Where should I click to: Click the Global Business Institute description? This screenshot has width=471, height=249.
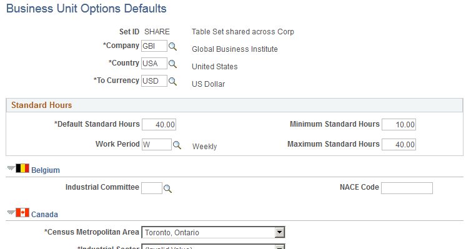(x=235, y=49)
